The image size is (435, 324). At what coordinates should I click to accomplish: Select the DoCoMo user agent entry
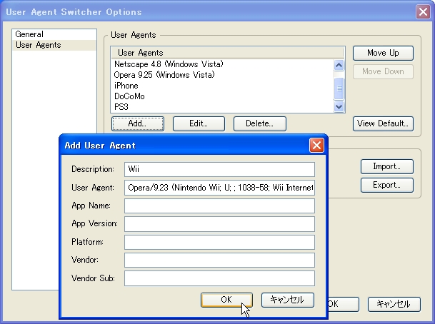[222, 96]
